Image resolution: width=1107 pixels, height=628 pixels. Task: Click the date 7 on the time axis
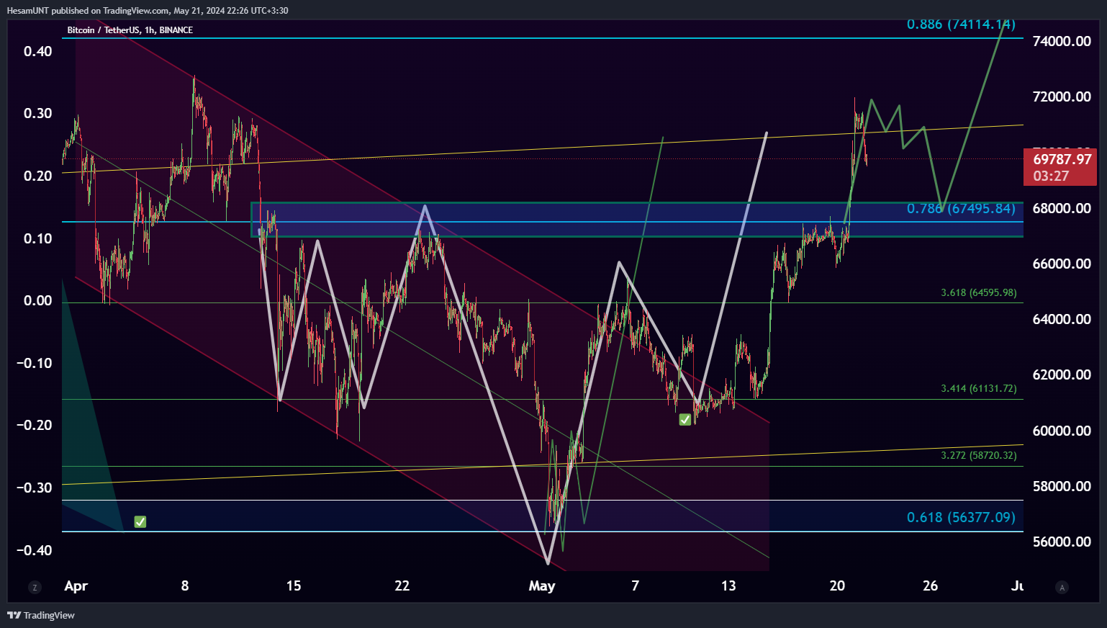coord(635,586)
